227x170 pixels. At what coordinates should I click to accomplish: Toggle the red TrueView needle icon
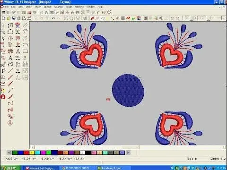(x=92, y=18)
